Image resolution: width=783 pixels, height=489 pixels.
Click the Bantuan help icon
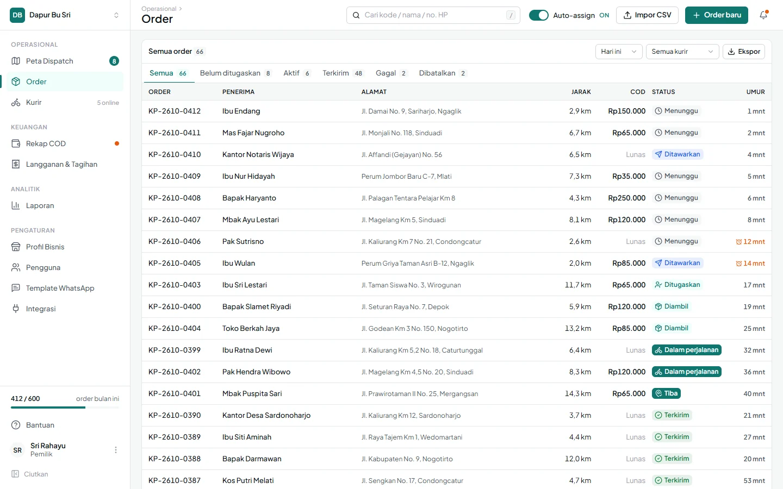16,425
